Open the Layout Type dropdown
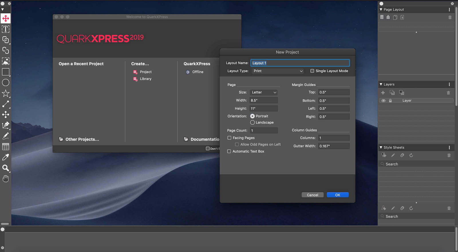The image size is (458, 252). (278, 71)
